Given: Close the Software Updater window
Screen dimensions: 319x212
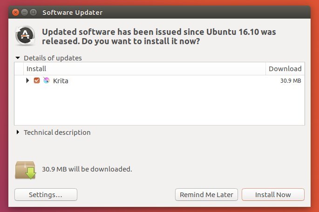Looking at the screenshot, I should pos(15,13).
